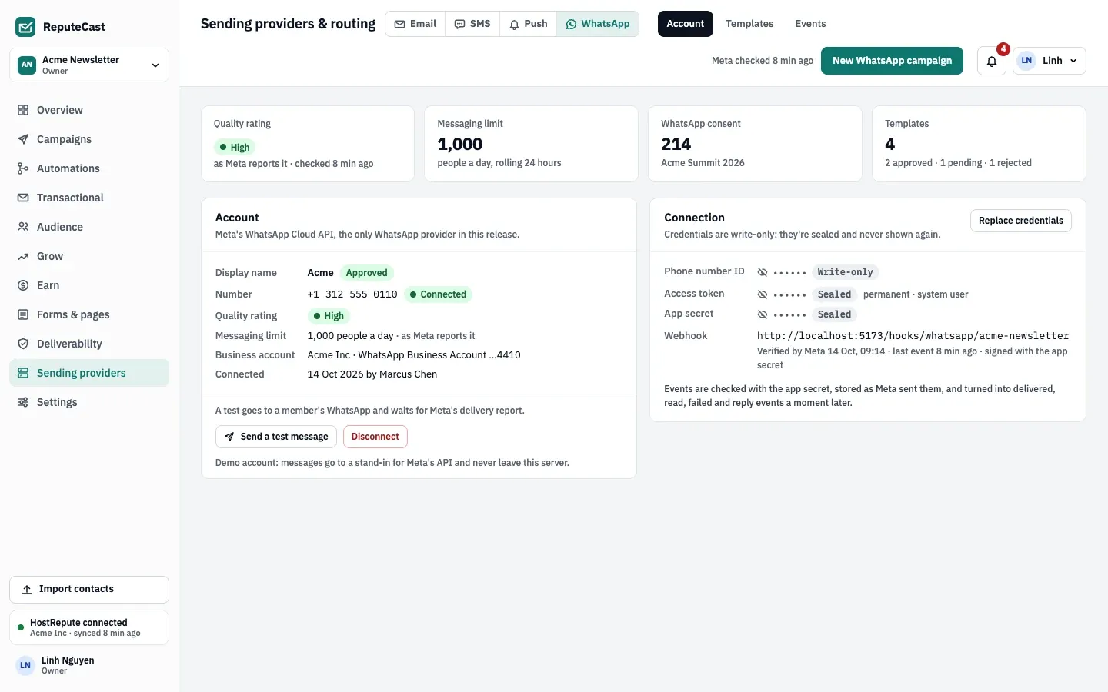Reveal the hidden App secret
1108x692 pixels.
point(763,314)
